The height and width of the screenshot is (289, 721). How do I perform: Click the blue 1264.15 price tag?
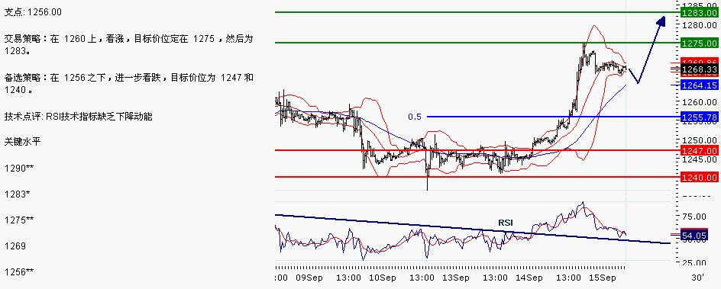click(x=700, y=85)
